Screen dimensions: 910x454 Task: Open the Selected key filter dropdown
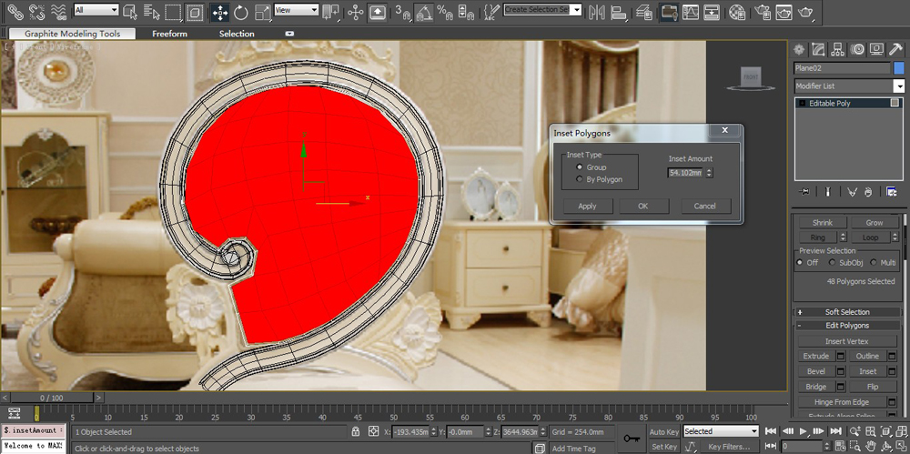pos(721,431)
